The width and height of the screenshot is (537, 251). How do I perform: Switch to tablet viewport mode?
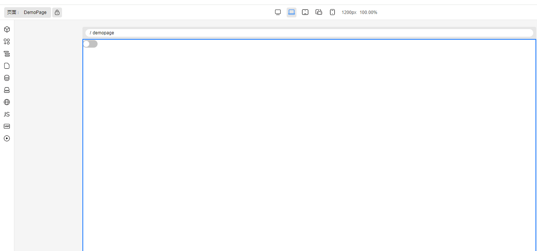click(x=305, y=12)
